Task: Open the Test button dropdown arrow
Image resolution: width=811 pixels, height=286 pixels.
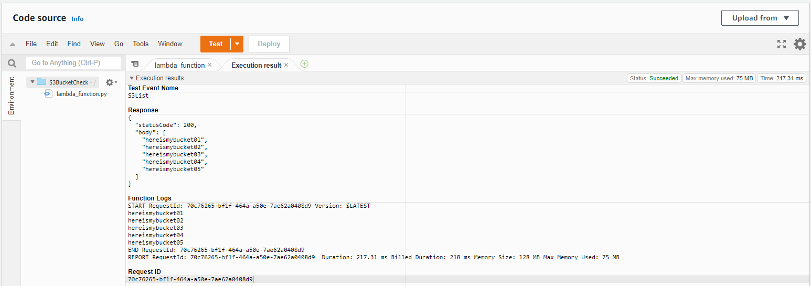Action: [x=237, y=44]
